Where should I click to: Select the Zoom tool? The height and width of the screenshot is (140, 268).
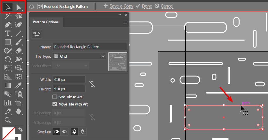click(x=8, y=120)
